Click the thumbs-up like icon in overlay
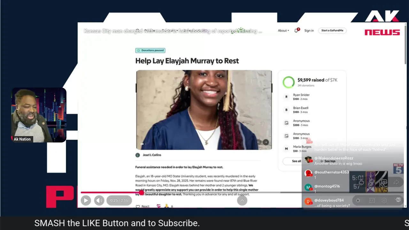Screen dimensions: 409x230 (361, 182)
